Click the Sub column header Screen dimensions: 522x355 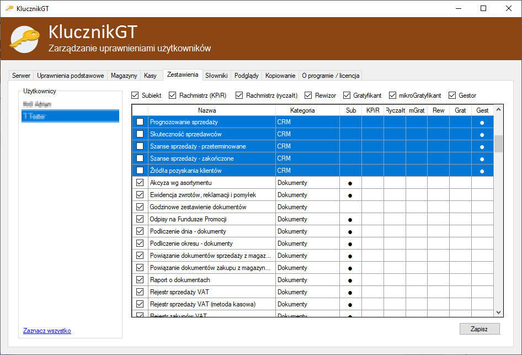(x=351, y=110)
